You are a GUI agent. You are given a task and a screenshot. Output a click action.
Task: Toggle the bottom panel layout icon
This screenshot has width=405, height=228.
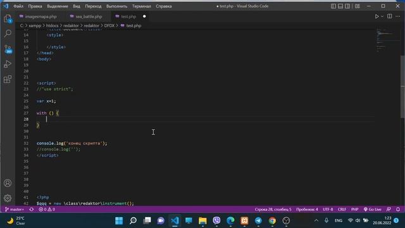pyautogui.click(x=340, y=6)
